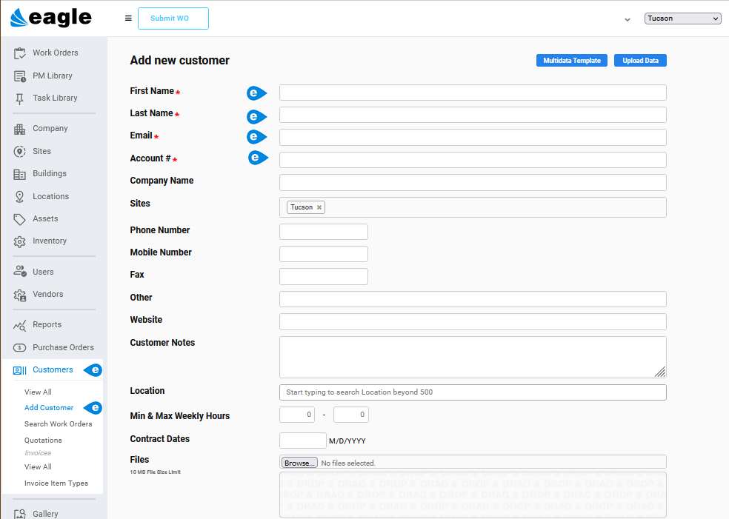Open the Work Orders menu item

pyautogui.click(x=56, y=53)
